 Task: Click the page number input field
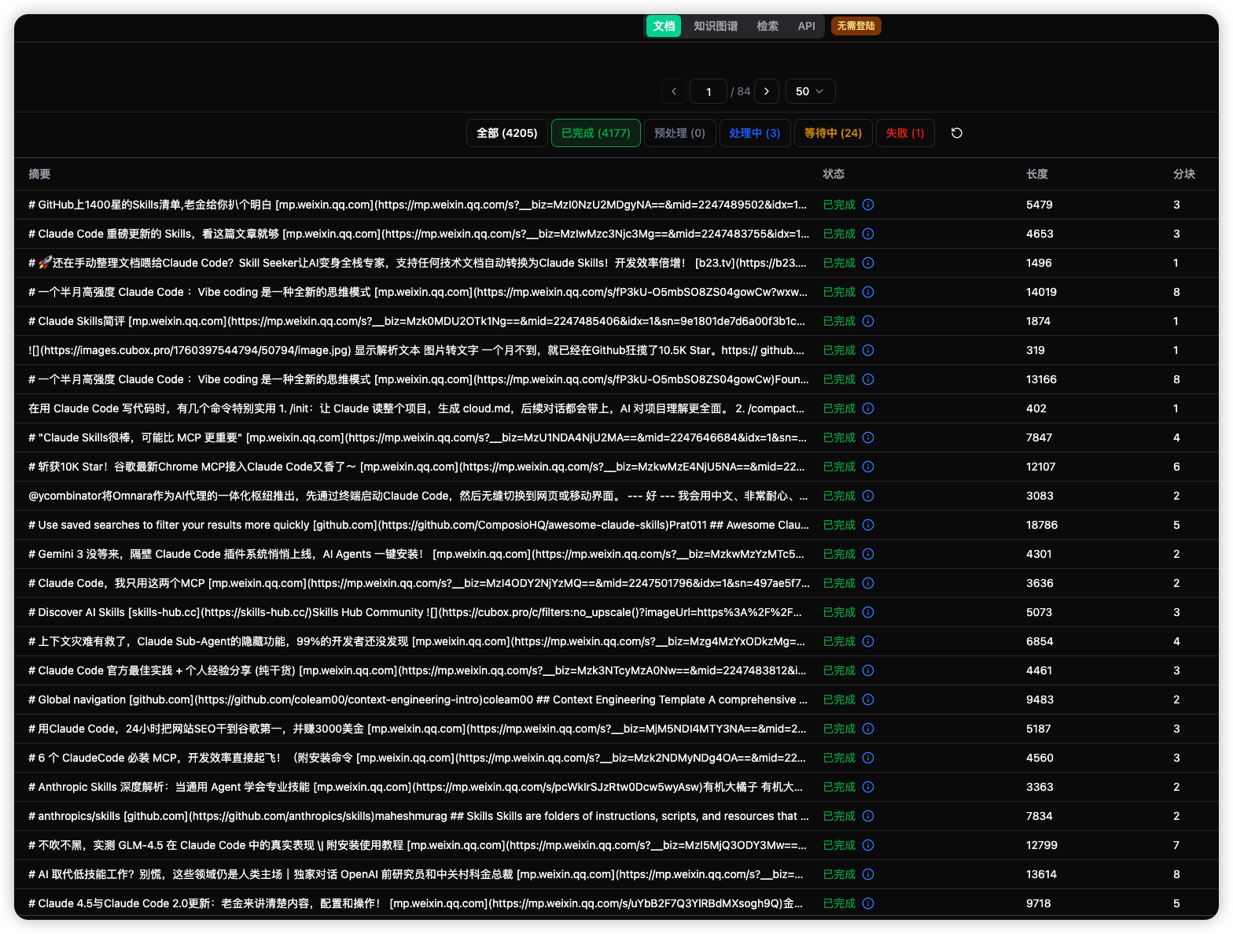709,91
